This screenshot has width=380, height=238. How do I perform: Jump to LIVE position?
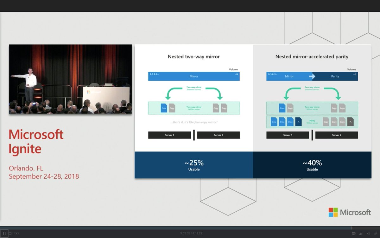point(14,234)
